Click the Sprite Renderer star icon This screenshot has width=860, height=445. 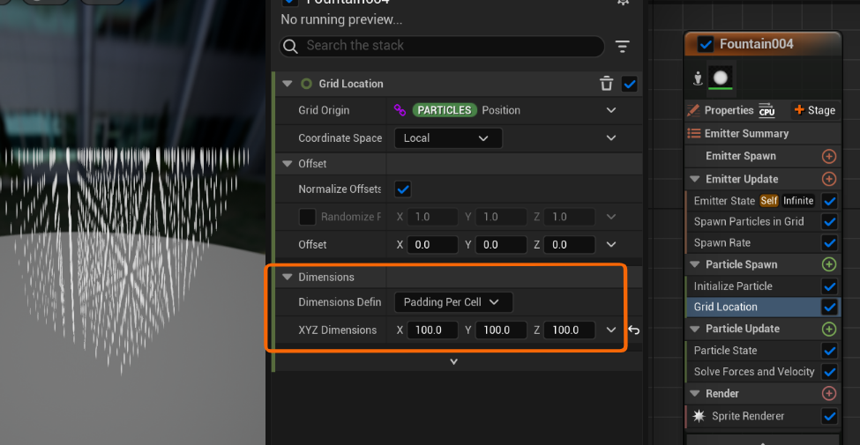699,416
